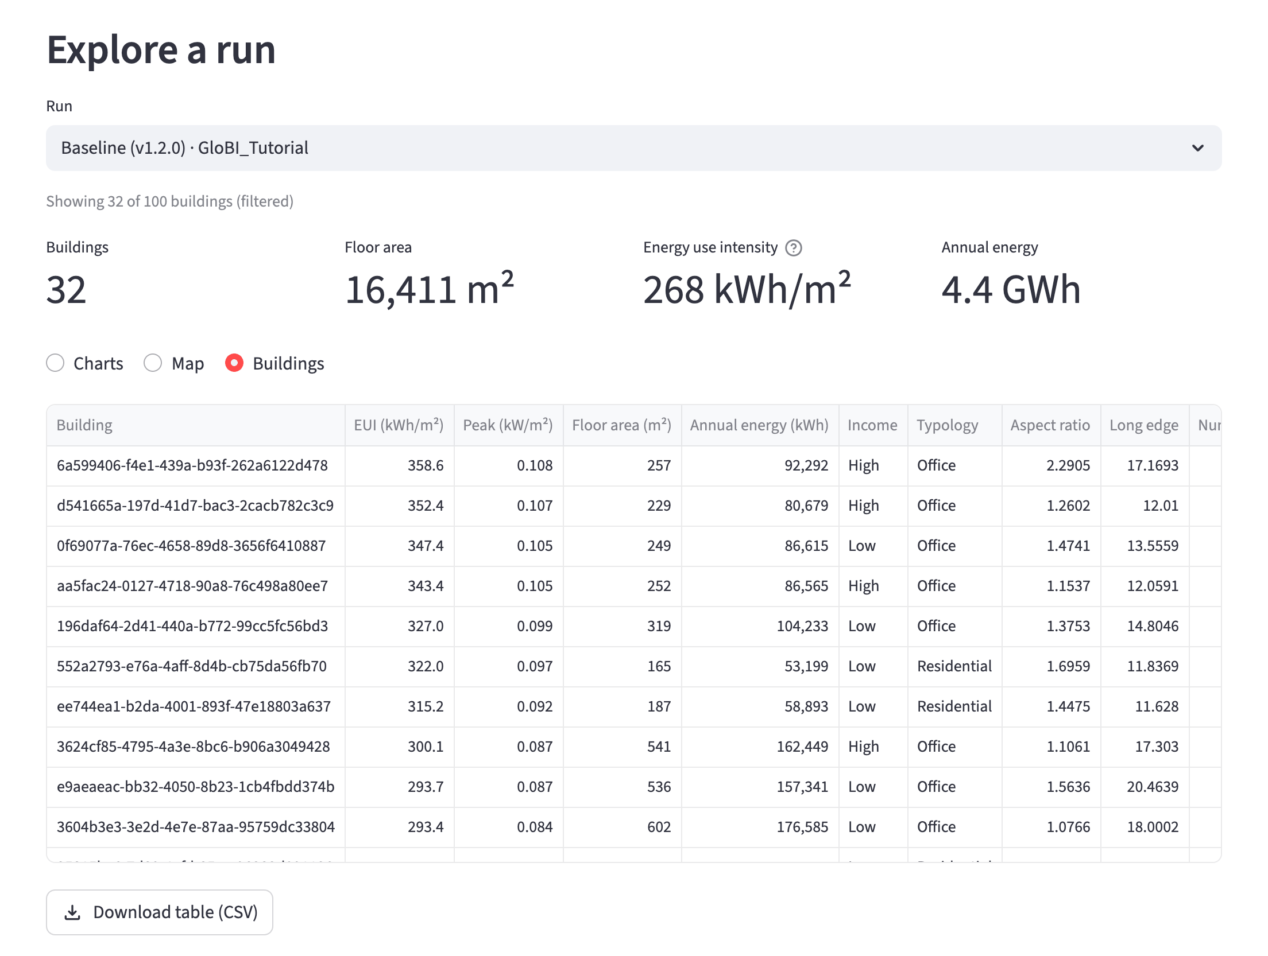Select the Map radio button
Screen dimensions: 1268x956
(153, 363)
